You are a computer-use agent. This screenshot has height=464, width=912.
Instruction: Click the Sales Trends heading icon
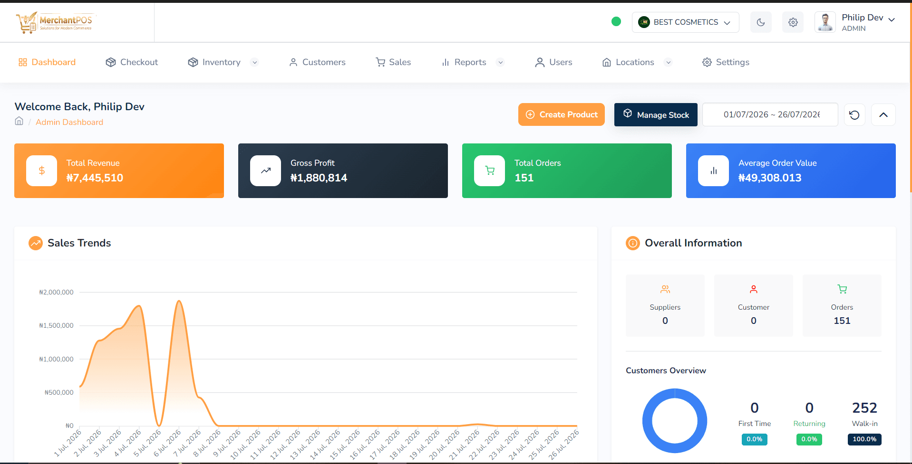coord(36,243)
